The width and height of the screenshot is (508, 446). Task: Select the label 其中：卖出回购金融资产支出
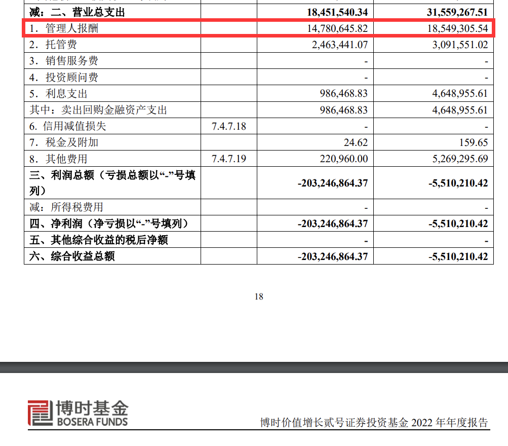[x=98, y=110]
